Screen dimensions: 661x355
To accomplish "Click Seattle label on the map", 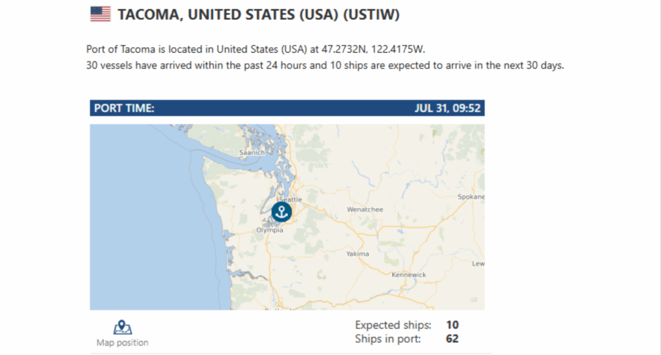I will 291,199.
